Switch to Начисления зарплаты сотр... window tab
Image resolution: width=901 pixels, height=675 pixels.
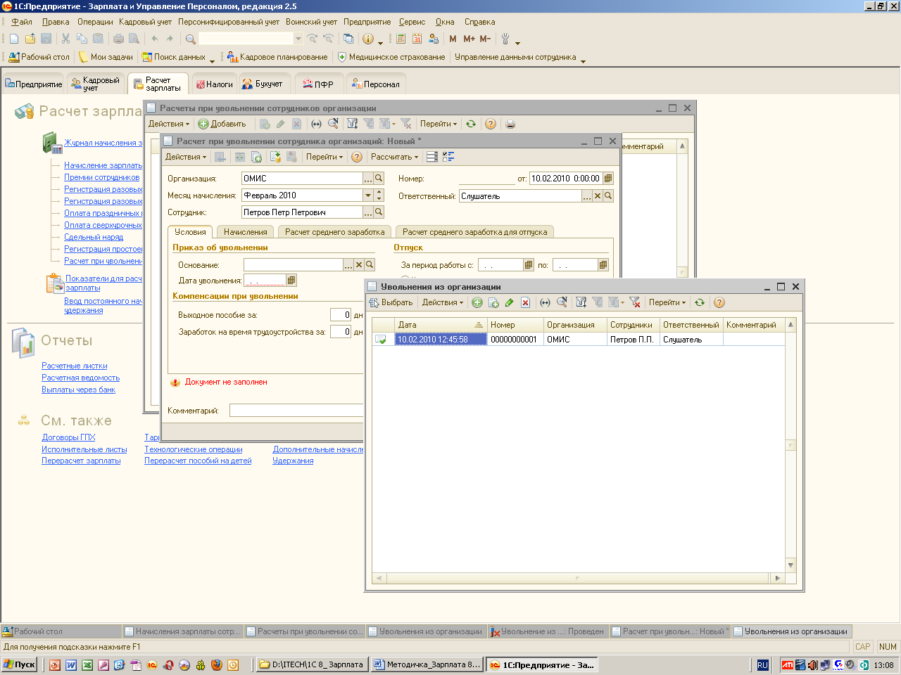[x=183, y=631]
